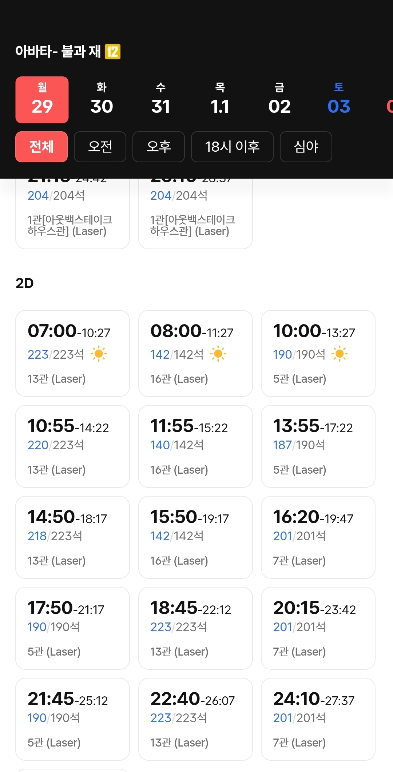The image size is (393, 772).
Task: Switch to Tuesday 30 date
Action: click(x=102, y=100)
